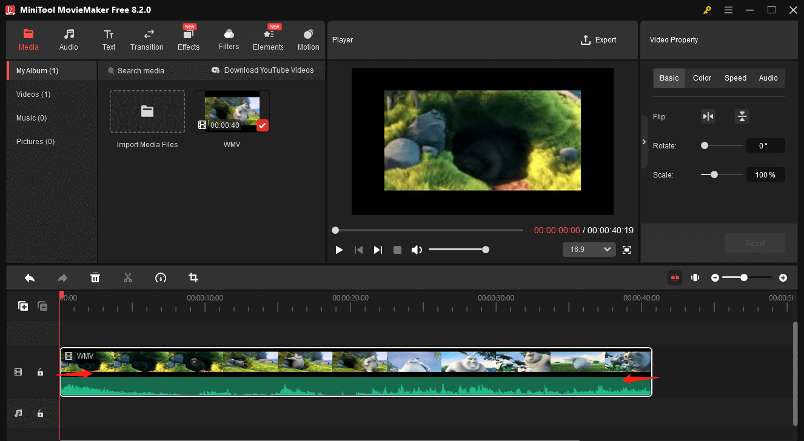804x441 pixels.
Task: Open the Audio tab
Action: click(69, 39)
